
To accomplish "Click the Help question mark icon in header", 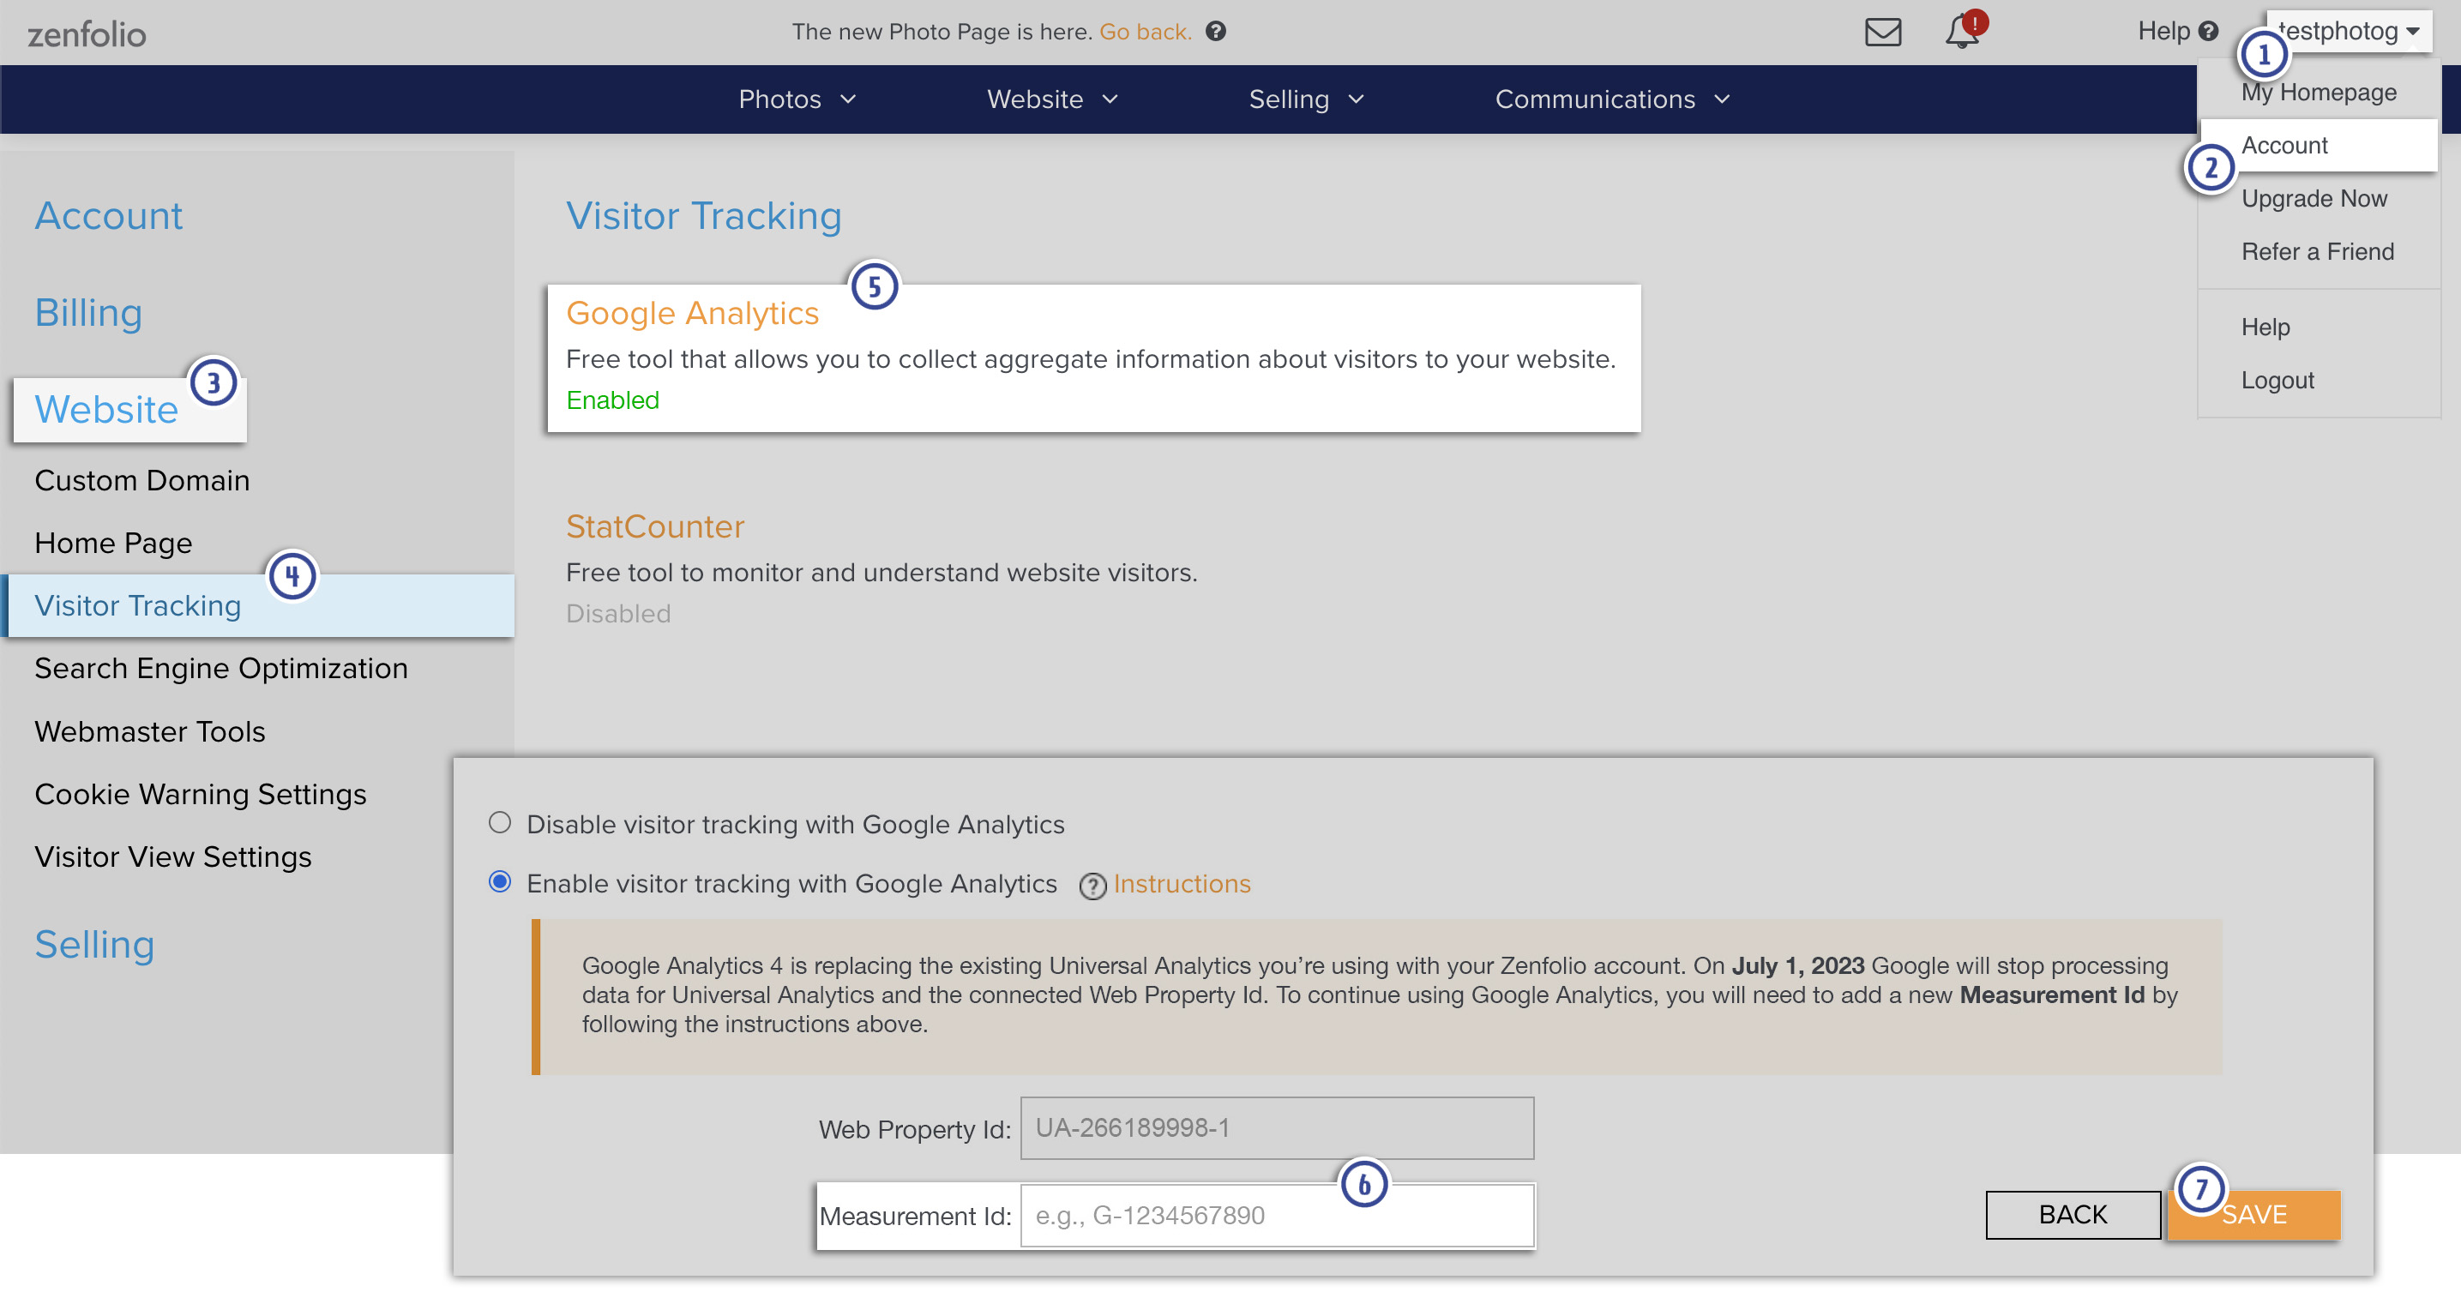I will (x=2208, y=32).
